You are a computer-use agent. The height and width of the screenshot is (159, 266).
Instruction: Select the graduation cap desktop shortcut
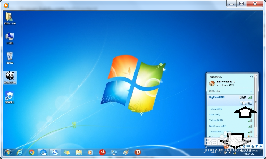point(10,97)
